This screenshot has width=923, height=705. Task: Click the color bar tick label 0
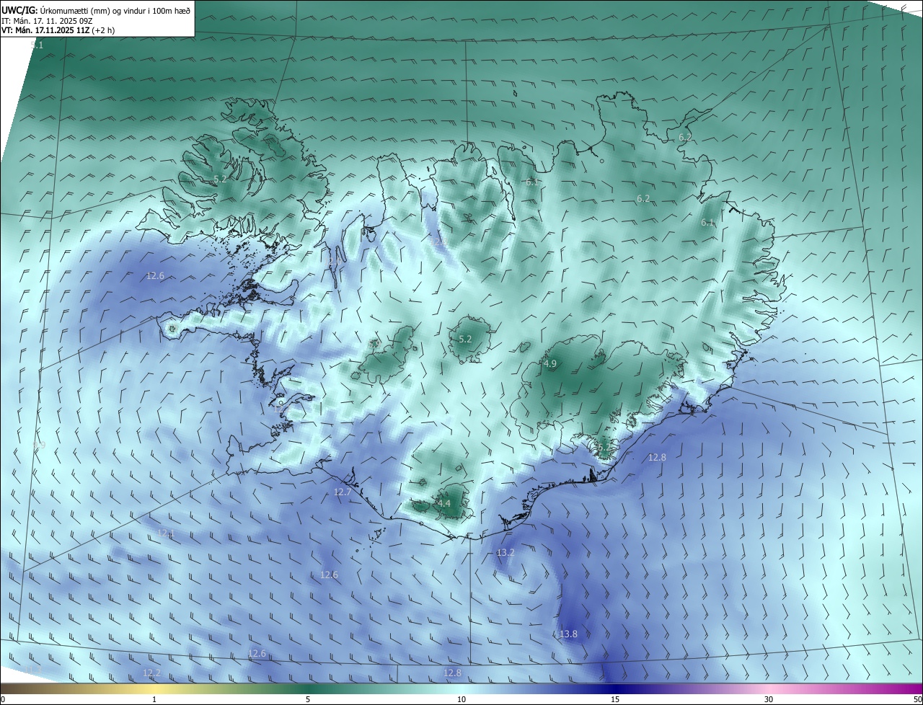(x=3, y=700)
